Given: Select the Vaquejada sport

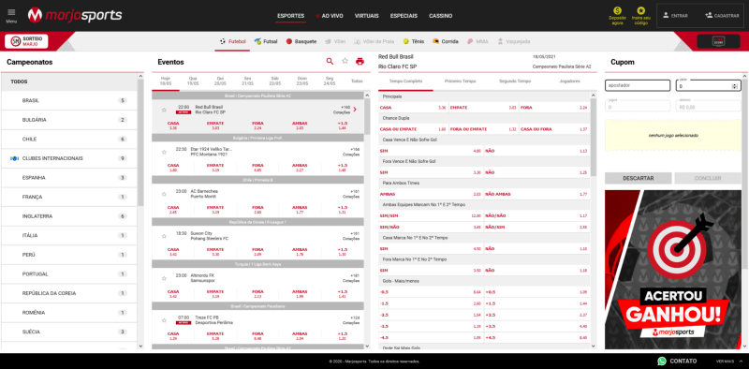Looking at the screenshot, I should tap(513, 41).
